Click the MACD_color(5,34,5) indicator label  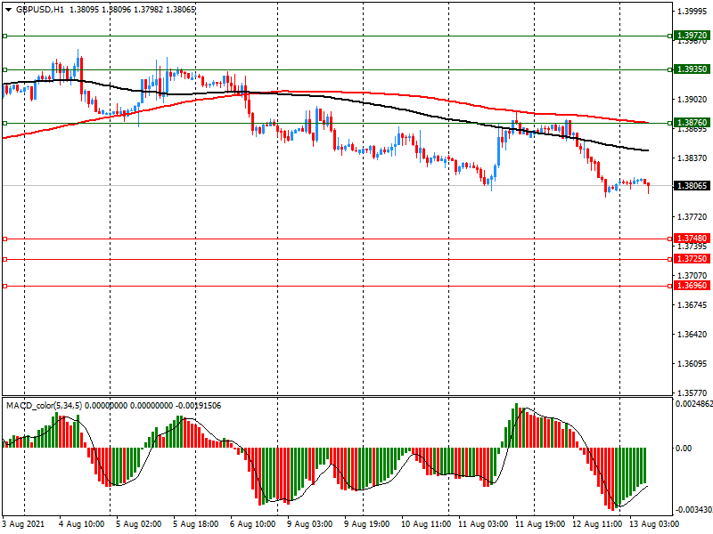click(44, 406)
